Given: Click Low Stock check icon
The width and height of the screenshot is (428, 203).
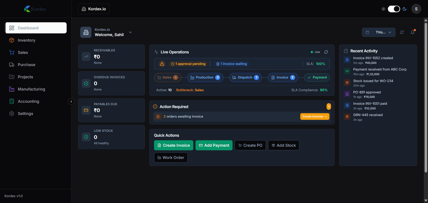Looking at the screenshot, I should [86, 137].
